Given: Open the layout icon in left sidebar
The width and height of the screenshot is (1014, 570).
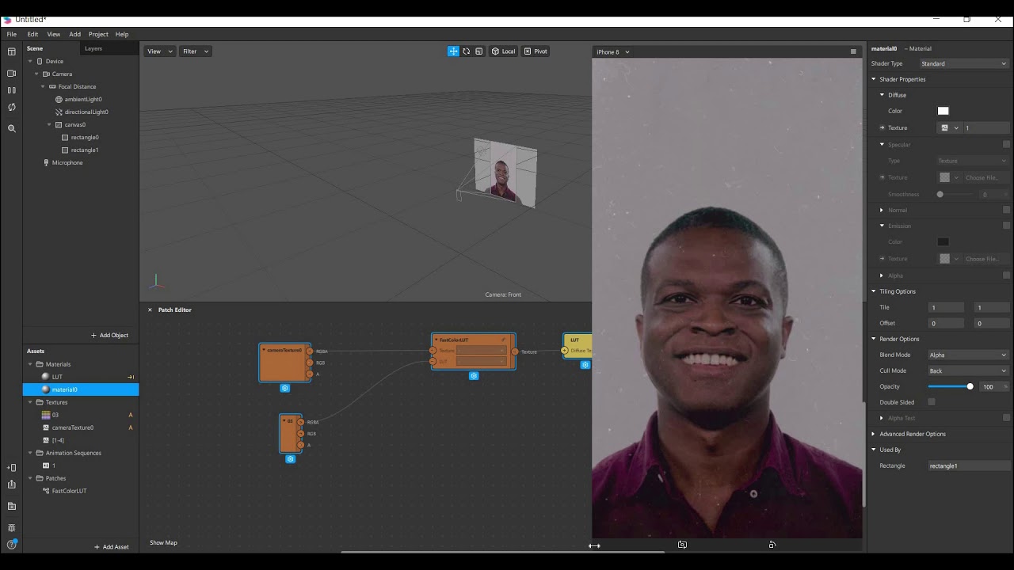Looking at the screenshot, I should tap(11, 51).
